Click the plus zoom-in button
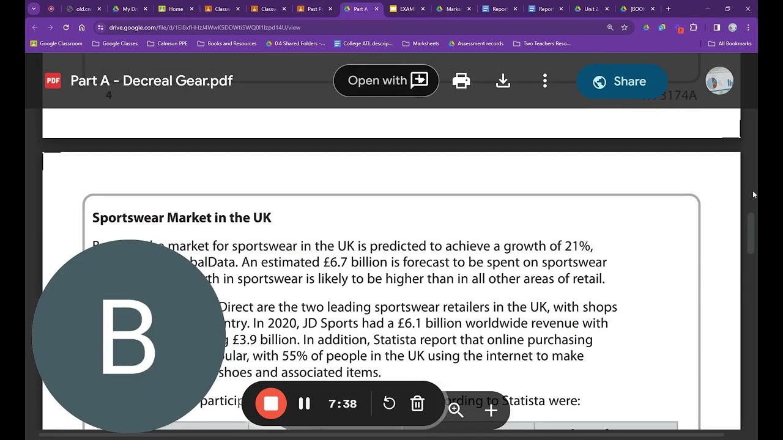The height and width of the screenshot is (440, 783). coord(491,410)
